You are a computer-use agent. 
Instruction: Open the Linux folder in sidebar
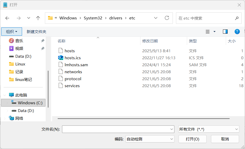(x=20, y=64)
